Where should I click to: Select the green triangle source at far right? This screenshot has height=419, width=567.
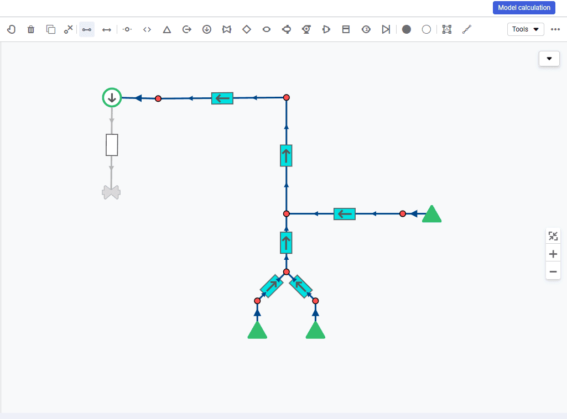click(432, 214)
